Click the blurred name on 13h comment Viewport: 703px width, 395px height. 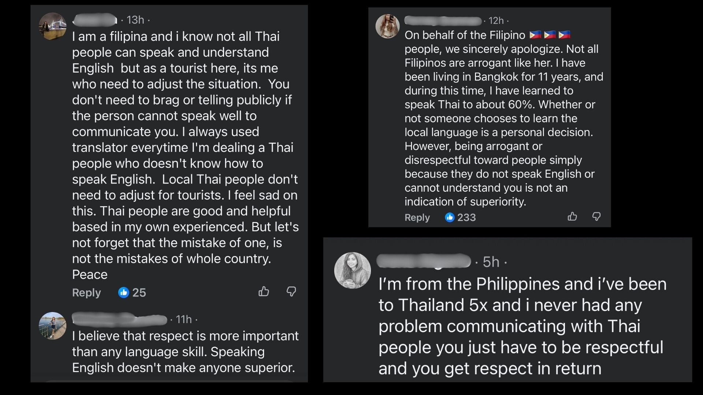point(95,20)
